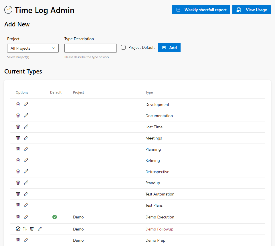Screen dimensions: 275x246
Task: Click the View Usage button
Action: click(251, 10)
